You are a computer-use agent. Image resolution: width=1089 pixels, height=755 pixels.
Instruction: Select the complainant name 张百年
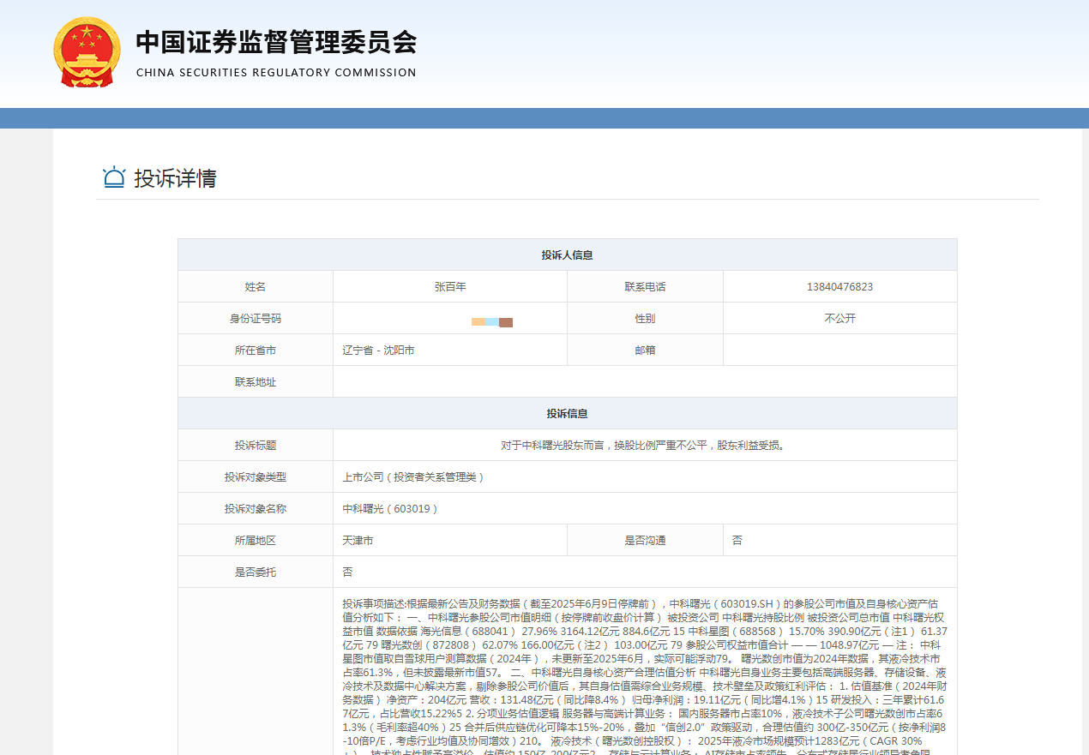[450, 287]
